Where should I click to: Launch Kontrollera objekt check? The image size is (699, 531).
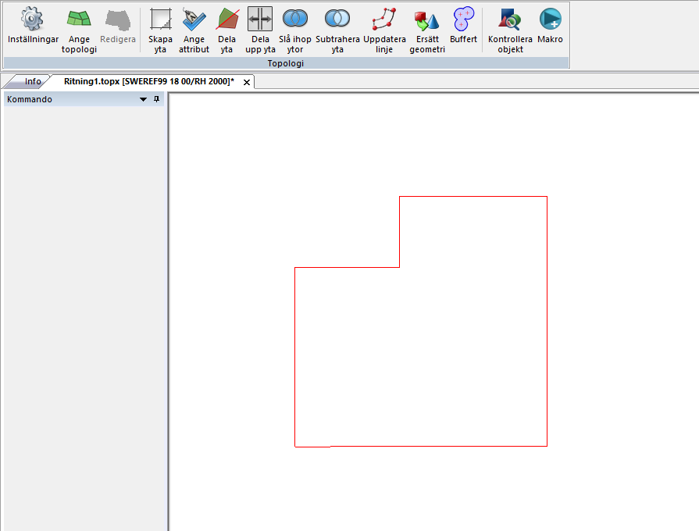click(x=510, y=30)
